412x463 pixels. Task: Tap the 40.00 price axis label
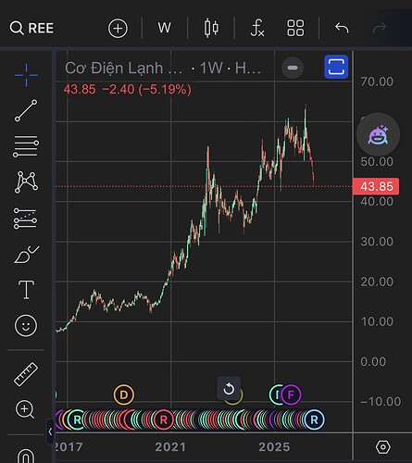point(377,202)
